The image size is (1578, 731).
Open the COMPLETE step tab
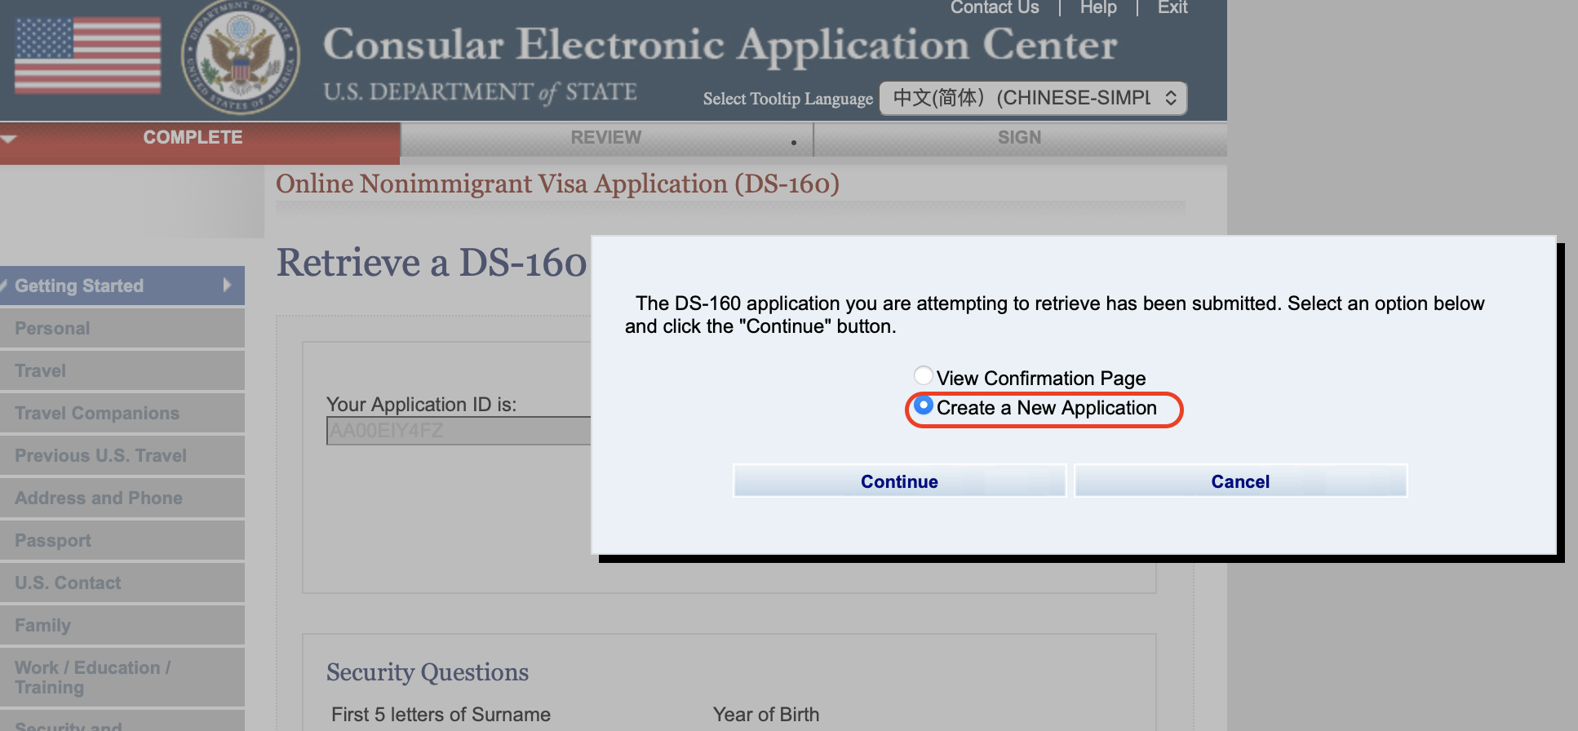click(193, 138)
